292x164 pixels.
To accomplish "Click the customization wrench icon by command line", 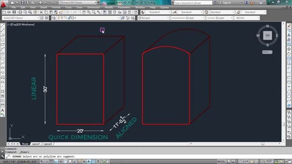I will 2,156.
